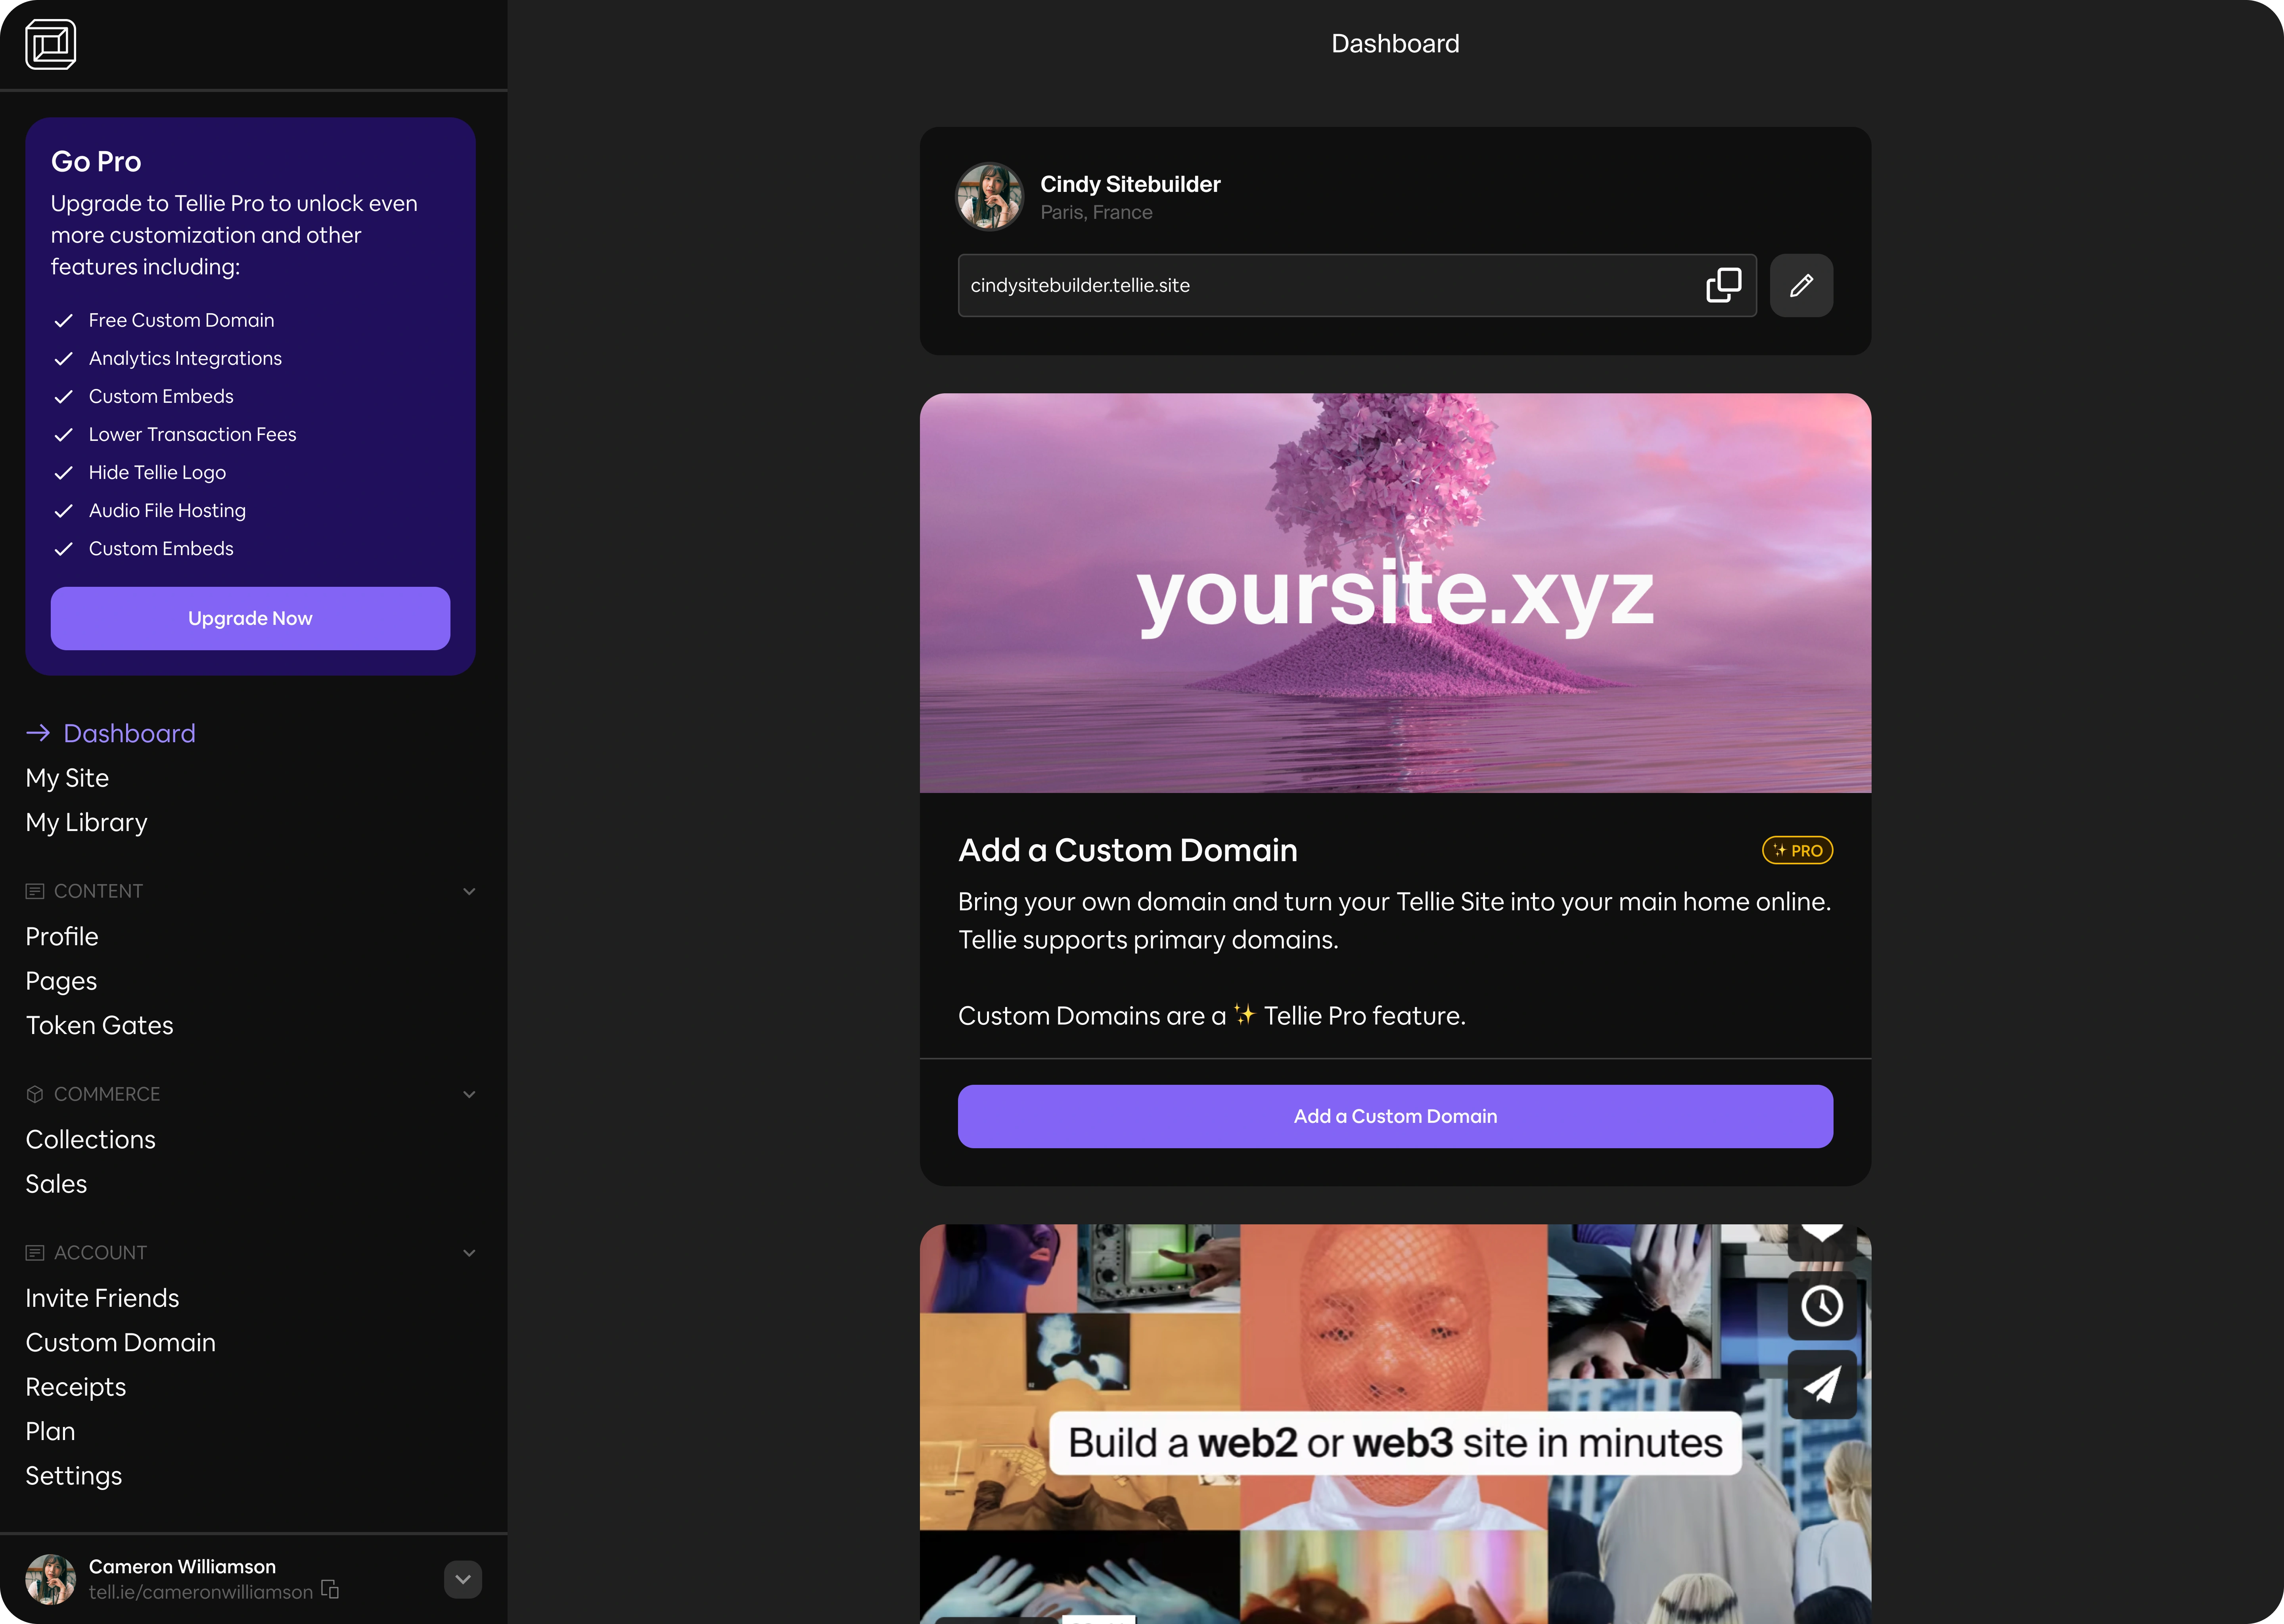Collapse the COMMERCE section
The image size is (2284, 1624).
click(469, 1094)
